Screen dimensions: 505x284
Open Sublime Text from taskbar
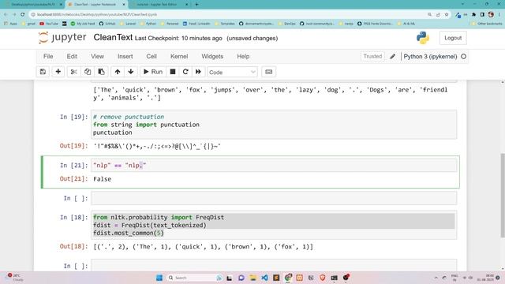coord(276,278)
